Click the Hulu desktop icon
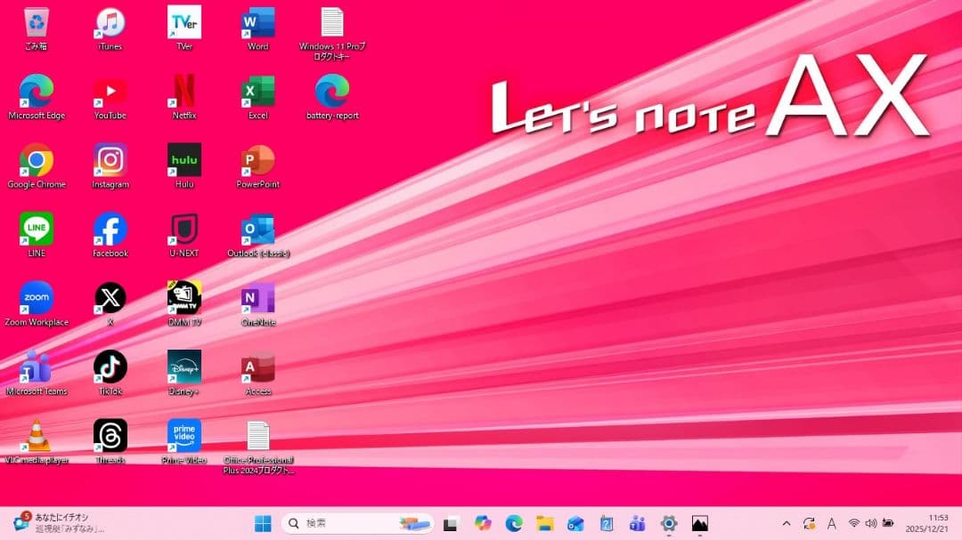The height and width of the screenshot is (540, 962). [184, 161]
